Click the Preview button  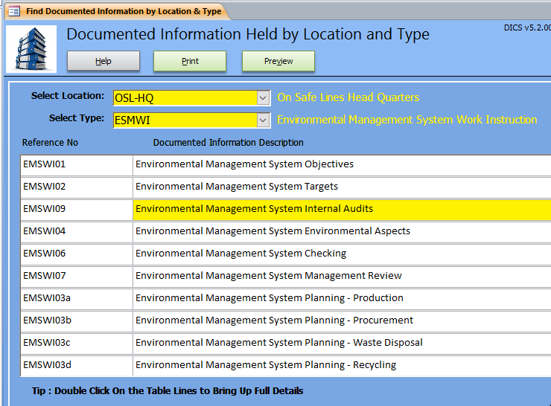pos(278,61)
